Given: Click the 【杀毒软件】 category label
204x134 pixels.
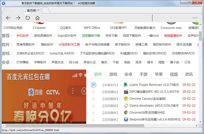Looking at the screenshot, I should click(x=110, y=85).
